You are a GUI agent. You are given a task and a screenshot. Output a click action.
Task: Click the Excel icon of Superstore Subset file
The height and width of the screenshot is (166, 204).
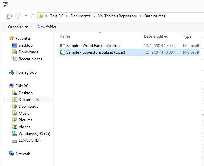click(62, 52)
